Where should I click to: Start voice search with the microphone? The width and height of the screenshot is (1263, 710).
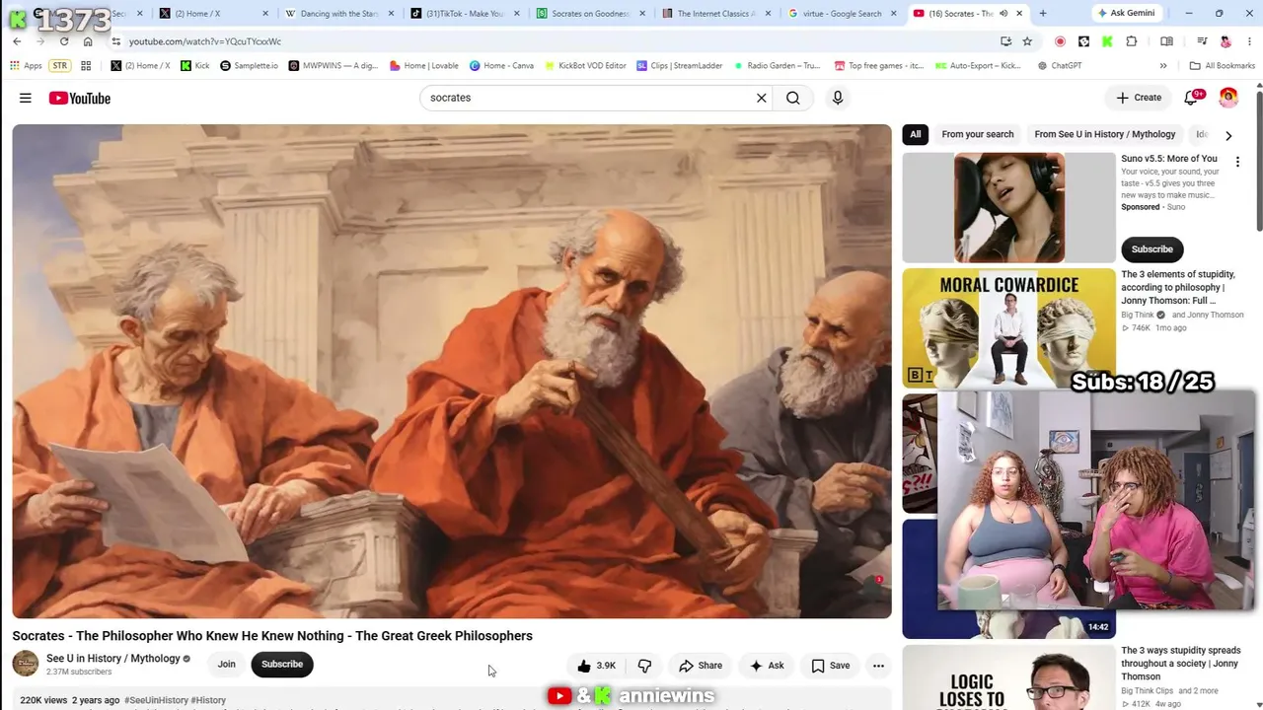tap(838, 98)
